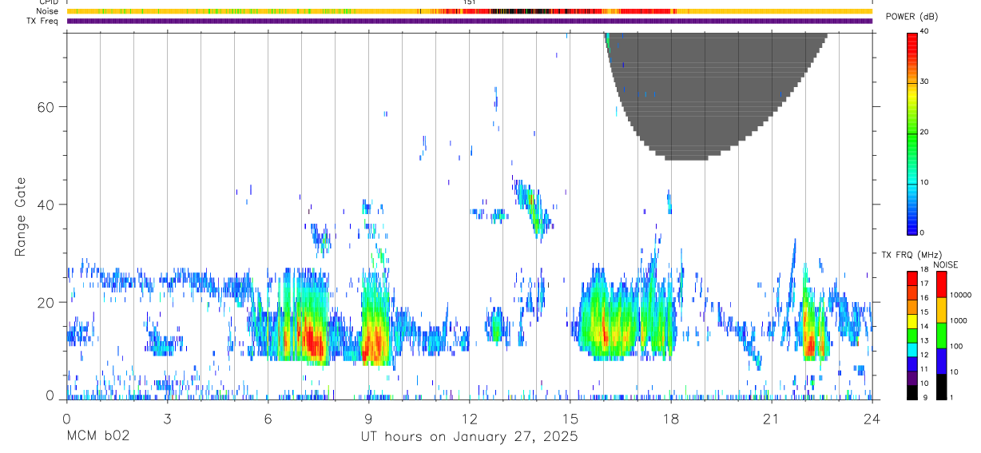Click the 'TX FRQ (MHz)' legend title
Viewport: 981px width, 453px height.
(x=911, y=255)
